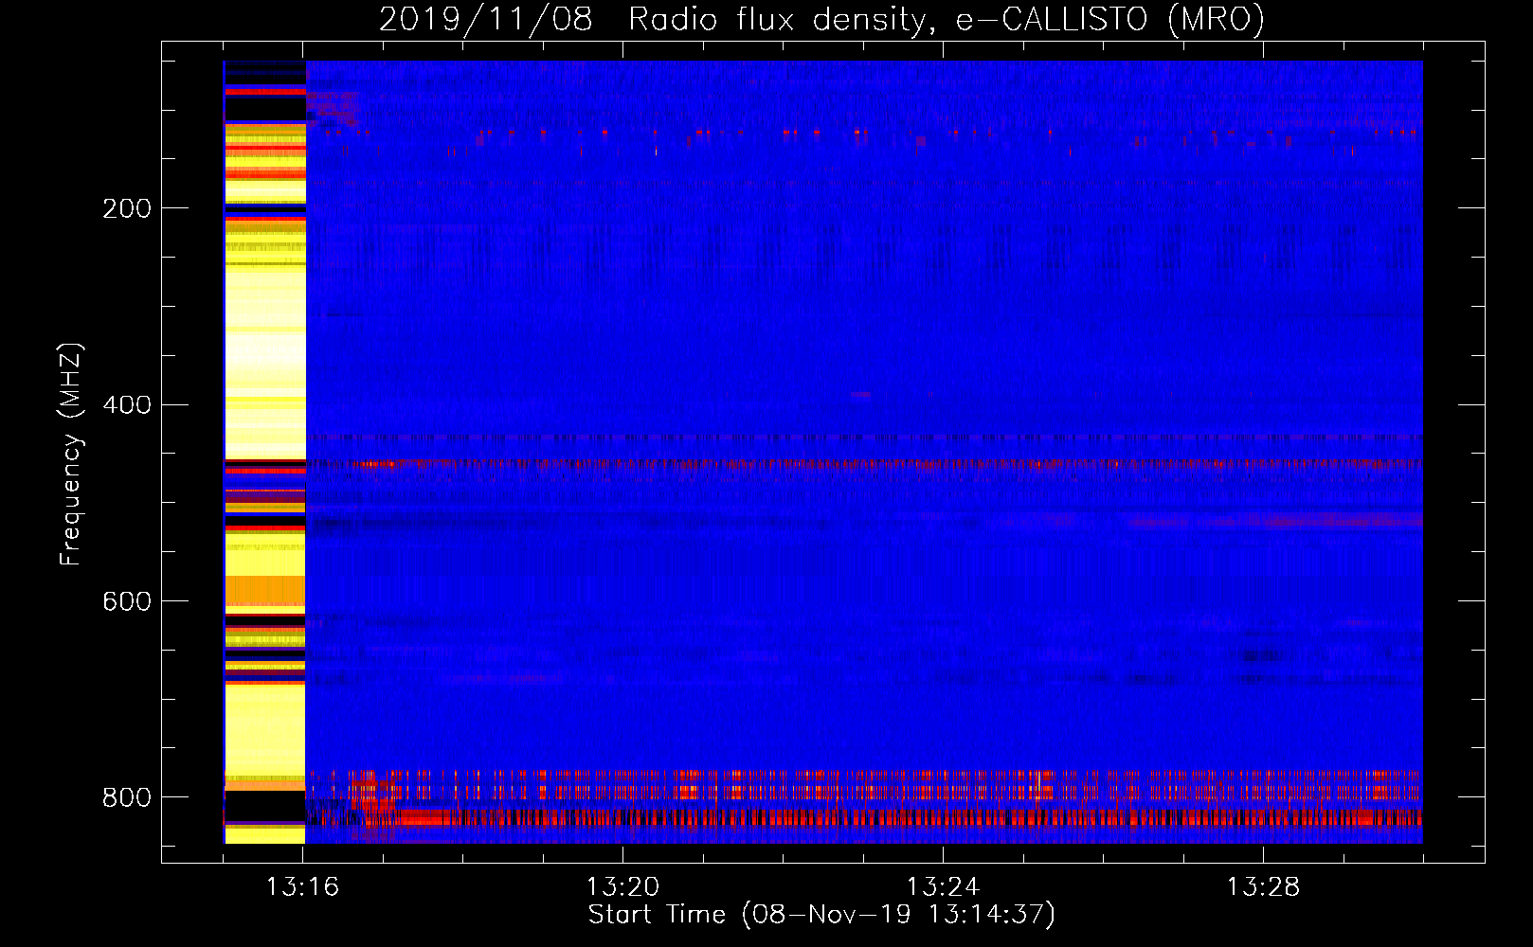Click the 800 frequency tick label
Screen dimensions: 1533x947
[x=127, y=797]
